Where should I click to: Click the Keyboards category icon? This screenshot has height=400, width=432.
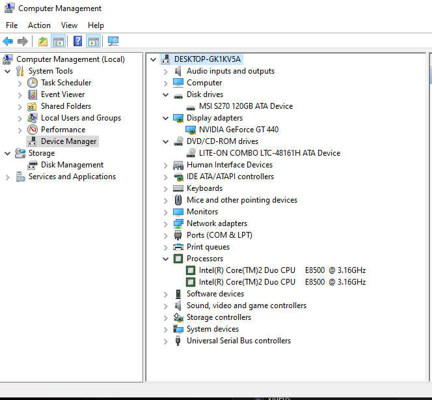(178, 188)
